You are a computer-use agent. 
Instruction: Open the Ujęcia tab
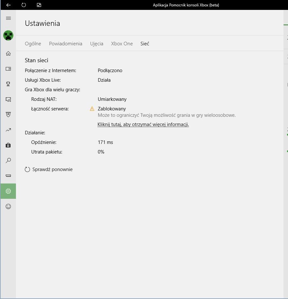point(97,44)
